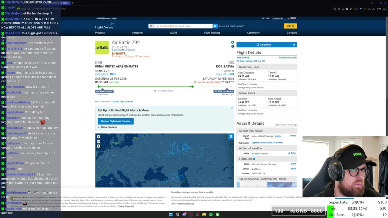This screenshot has height=218, width=388.
Task: Click the FlightAware logo
Action: pyautogui.click(x=105, y=26)
